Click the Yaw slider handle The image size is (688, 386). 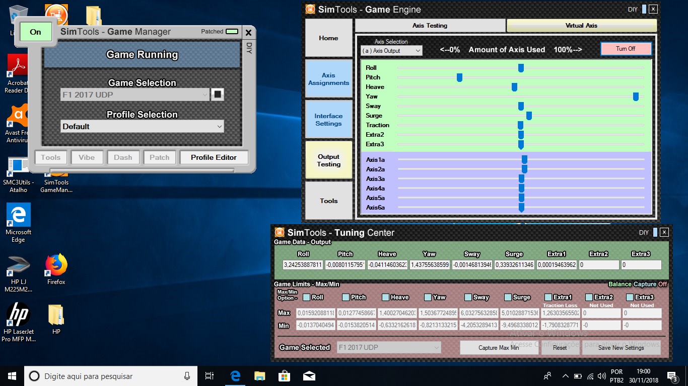point(636,96)
